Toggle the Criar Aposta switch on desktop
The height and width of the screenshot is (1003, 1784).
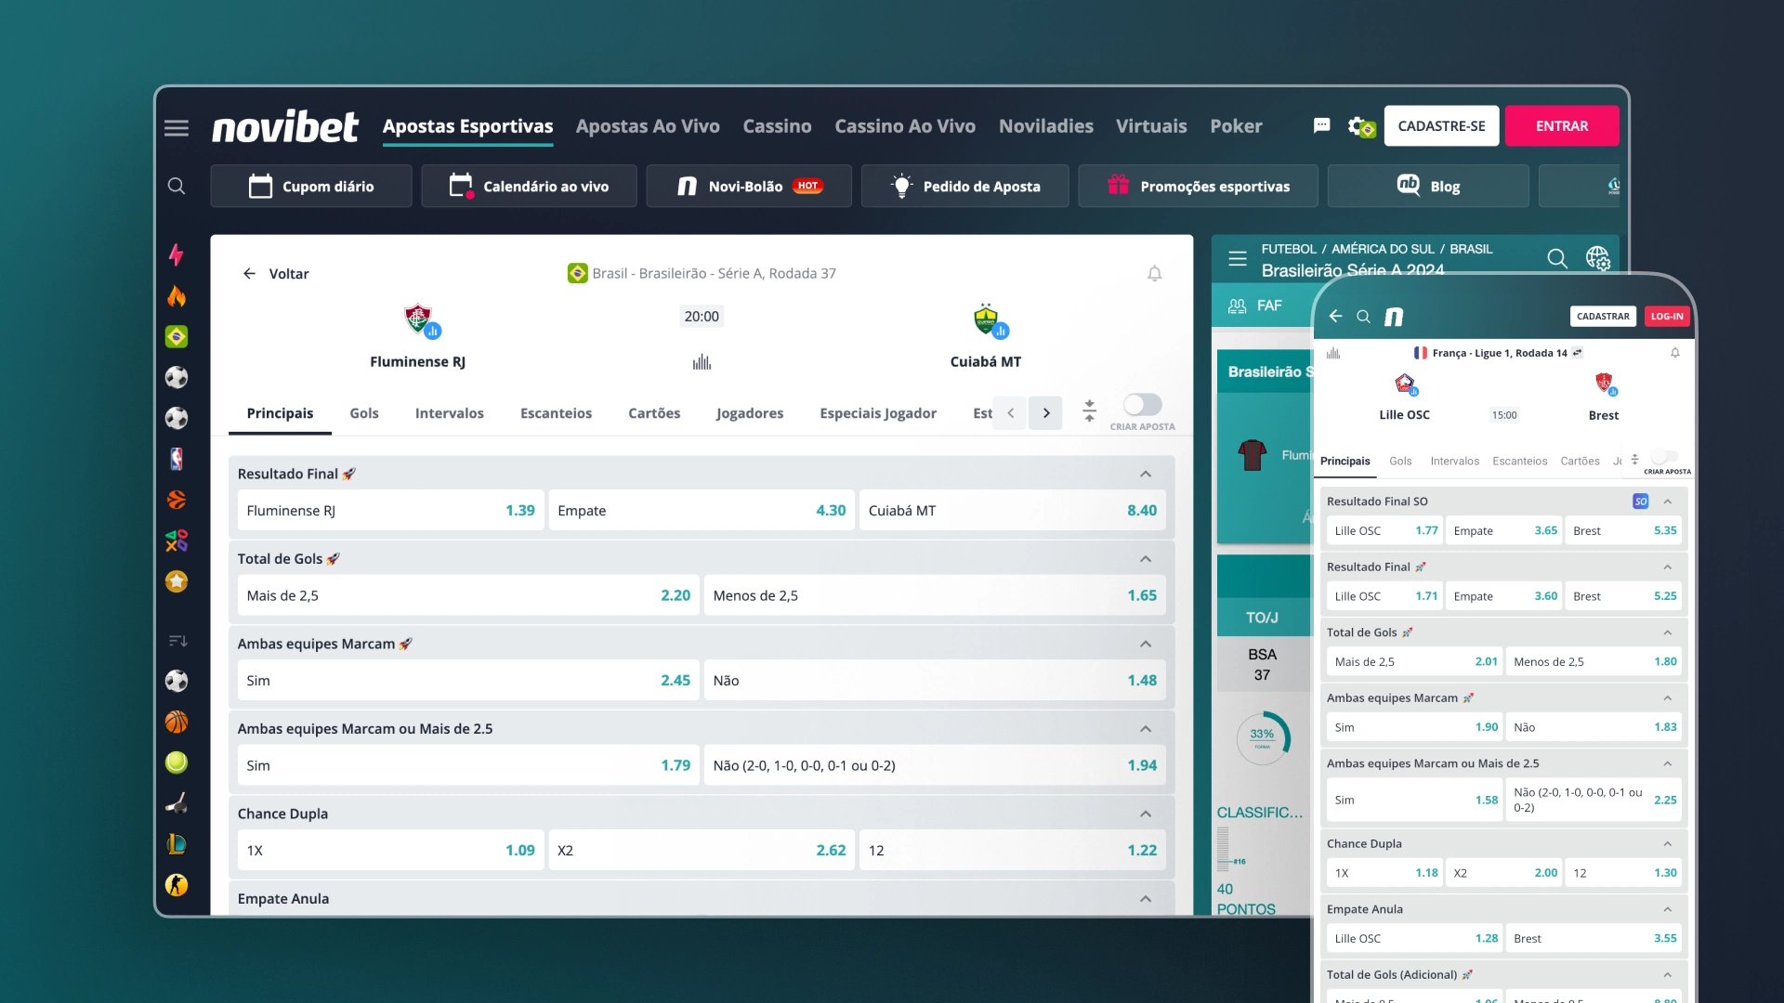(x=1142, y=405)
